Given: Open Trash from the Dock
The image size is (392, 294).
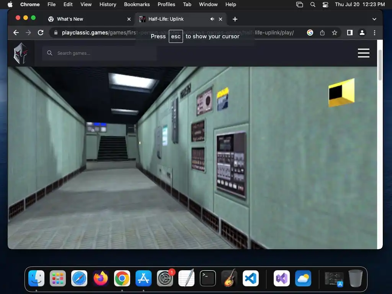Looking at the screenshot, I should [356, 278].
